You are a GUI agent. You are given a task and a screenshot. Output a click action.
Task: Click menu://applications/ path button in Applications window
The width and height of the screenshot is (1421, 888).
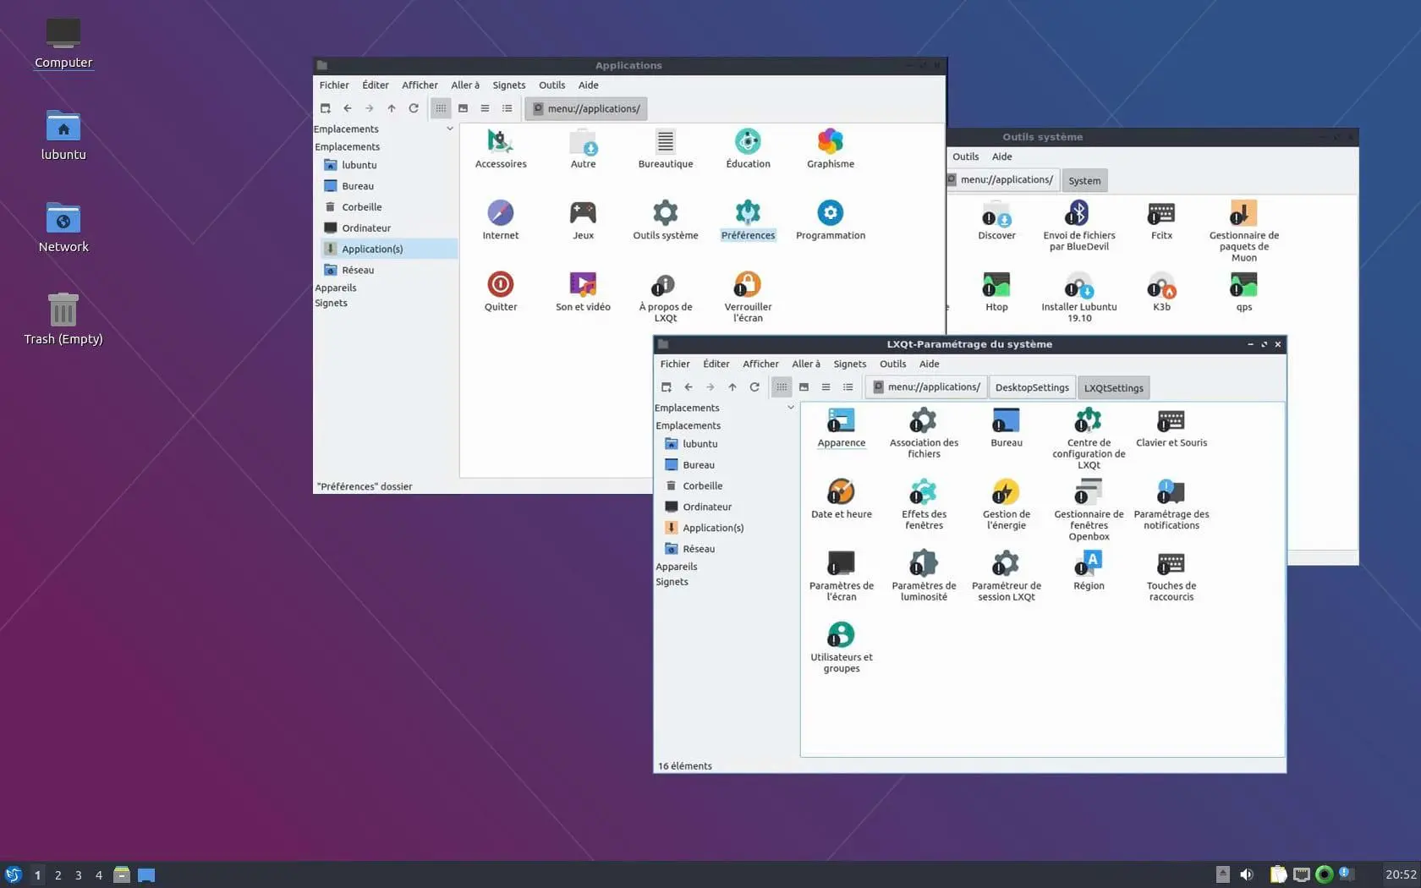[x=585, y=108]
